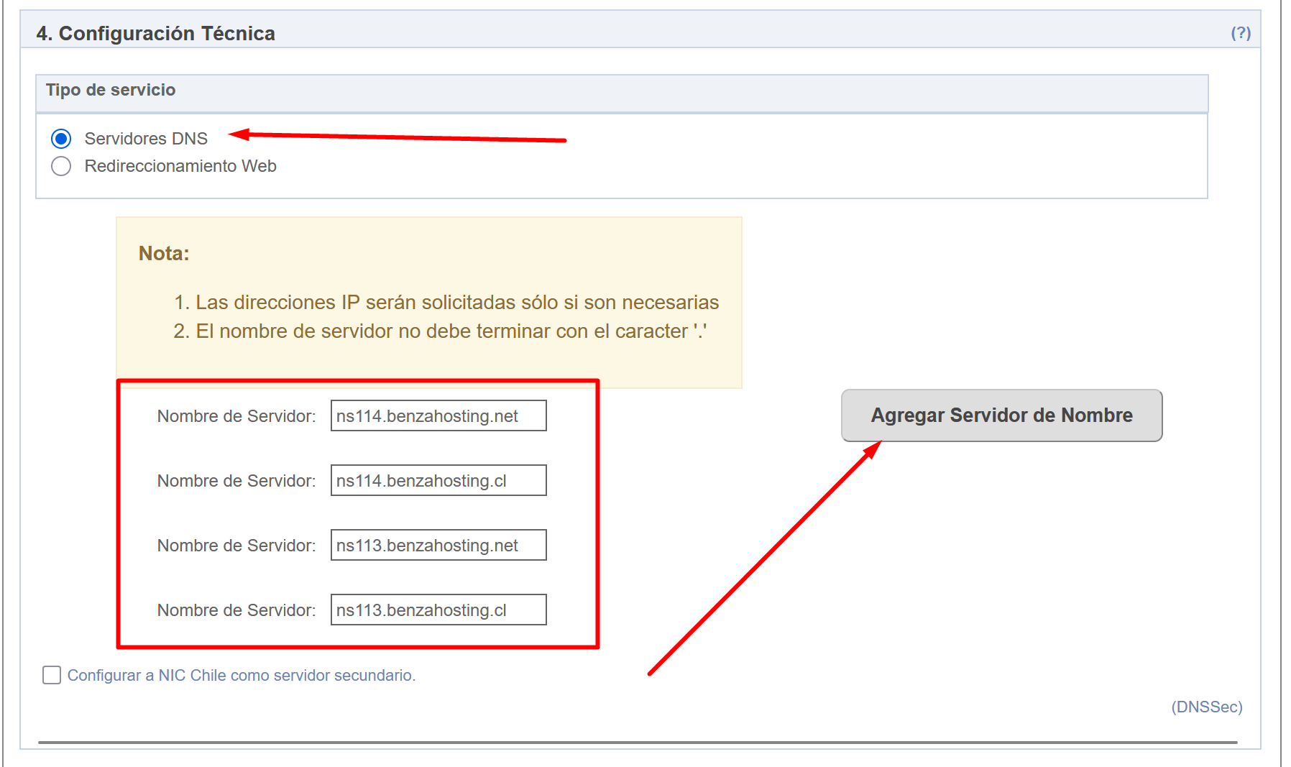The height and width of the screenshot is (767, 1291).
Task: Click the 'Nota:' heading text
Action: pyautogui.click(x=164, y=253)
